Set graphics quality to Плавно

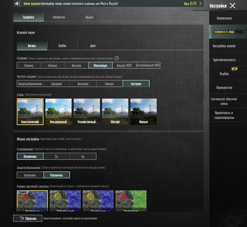point(29,65)
